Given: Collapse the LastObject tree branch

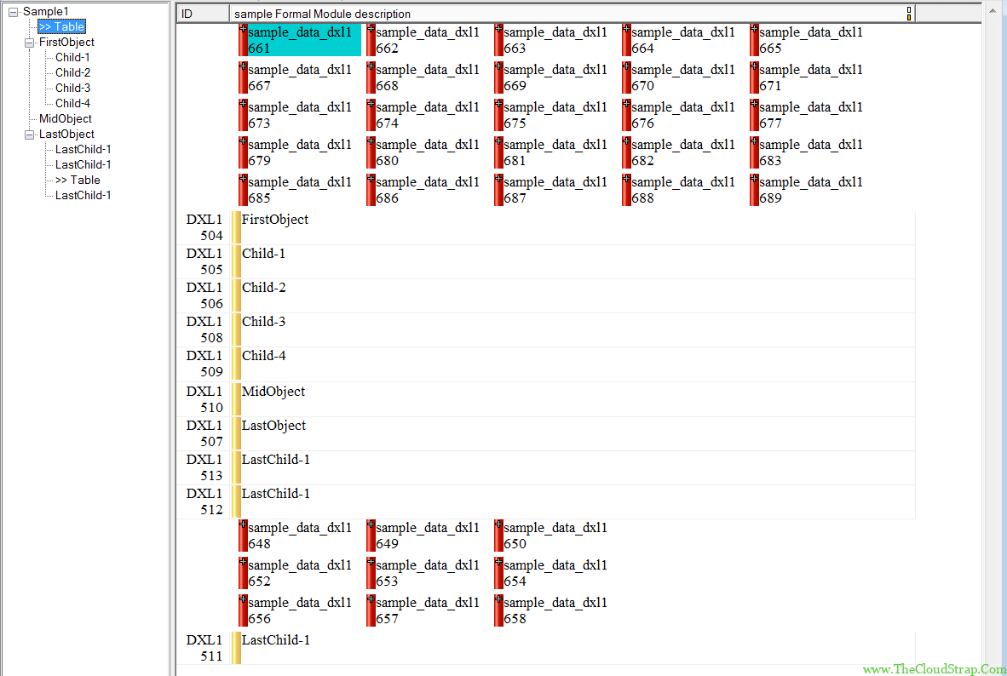Looking at the screenshot, I should (30, 135).
